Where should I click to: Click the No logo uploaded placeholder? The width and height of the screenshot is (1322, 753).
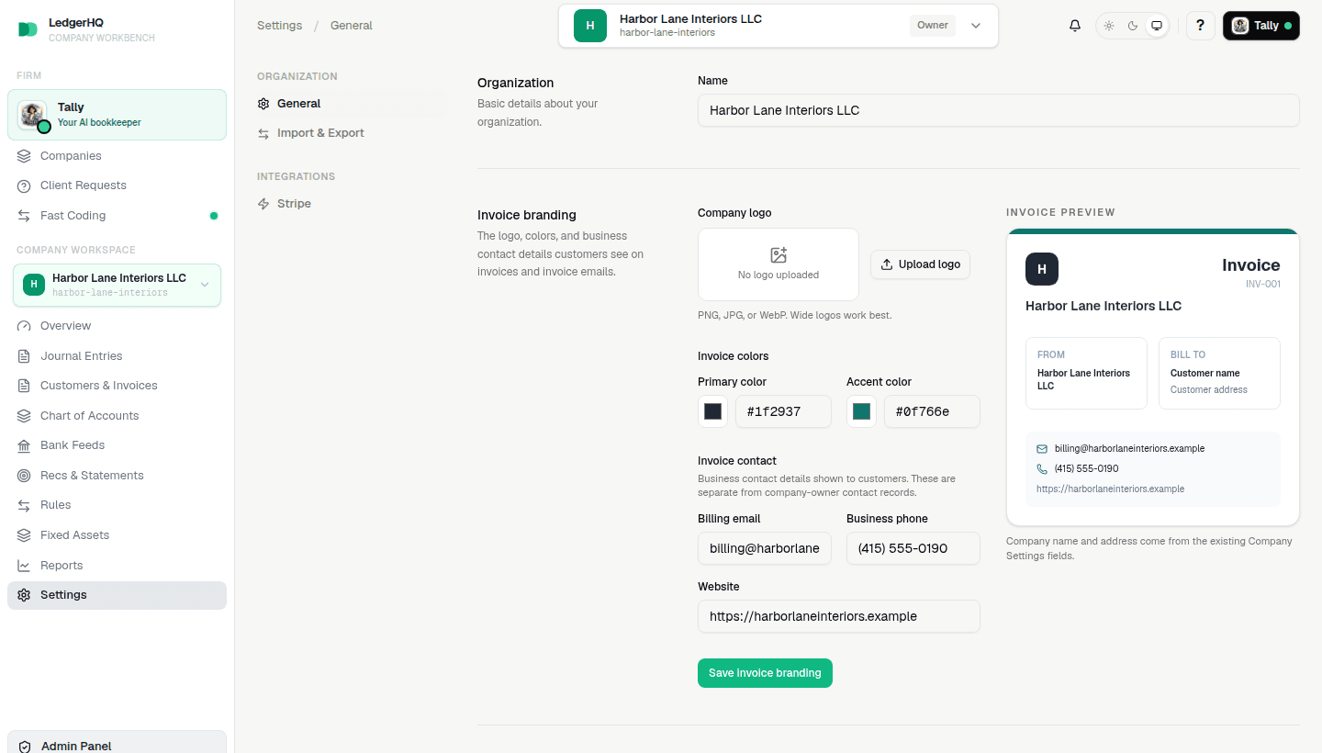pos(779,264)
